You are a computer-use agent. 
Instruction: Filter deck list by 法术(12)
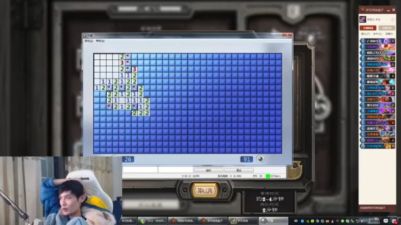377,33
